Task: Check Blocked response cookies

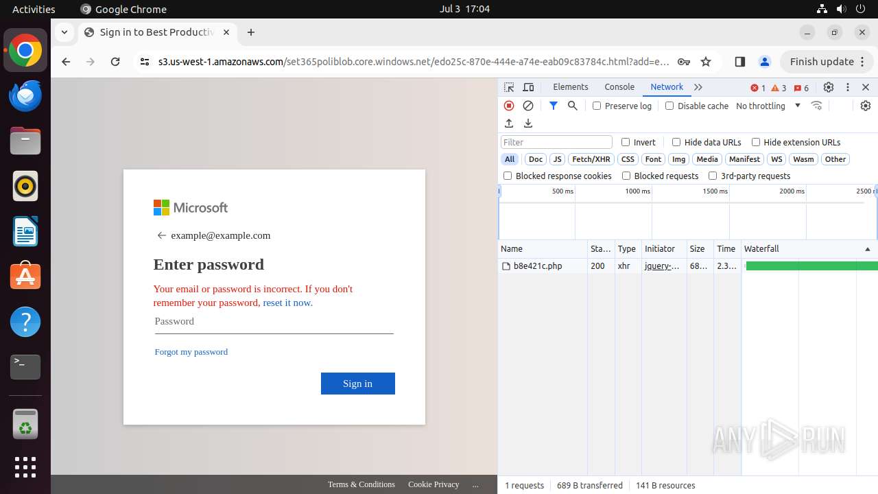Action: point(508,176)
